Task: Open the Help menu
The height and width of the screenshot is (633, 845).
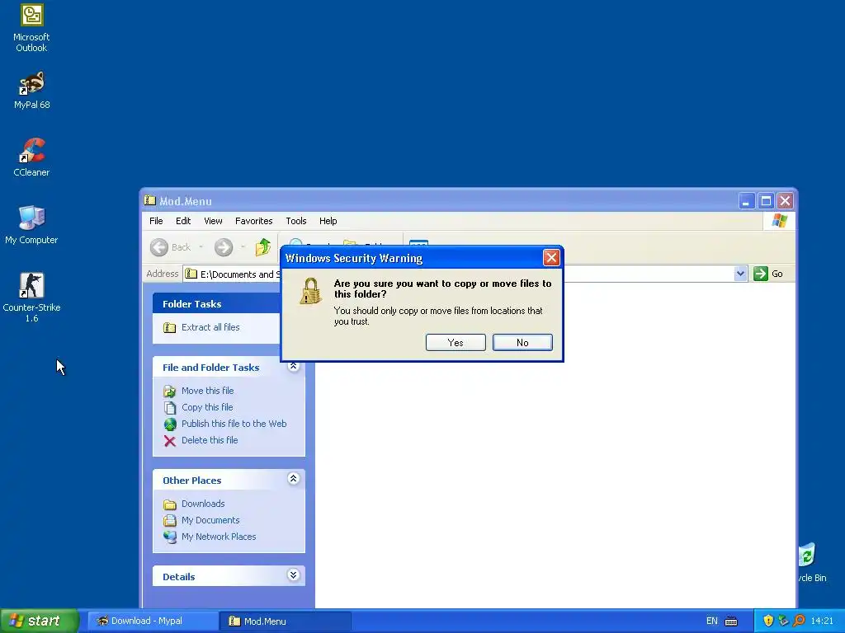Action: coord(328,221)
